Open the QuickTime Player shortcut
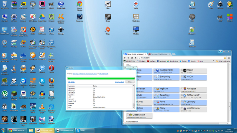The image size is (237, 133). click(x=51, y=108)
